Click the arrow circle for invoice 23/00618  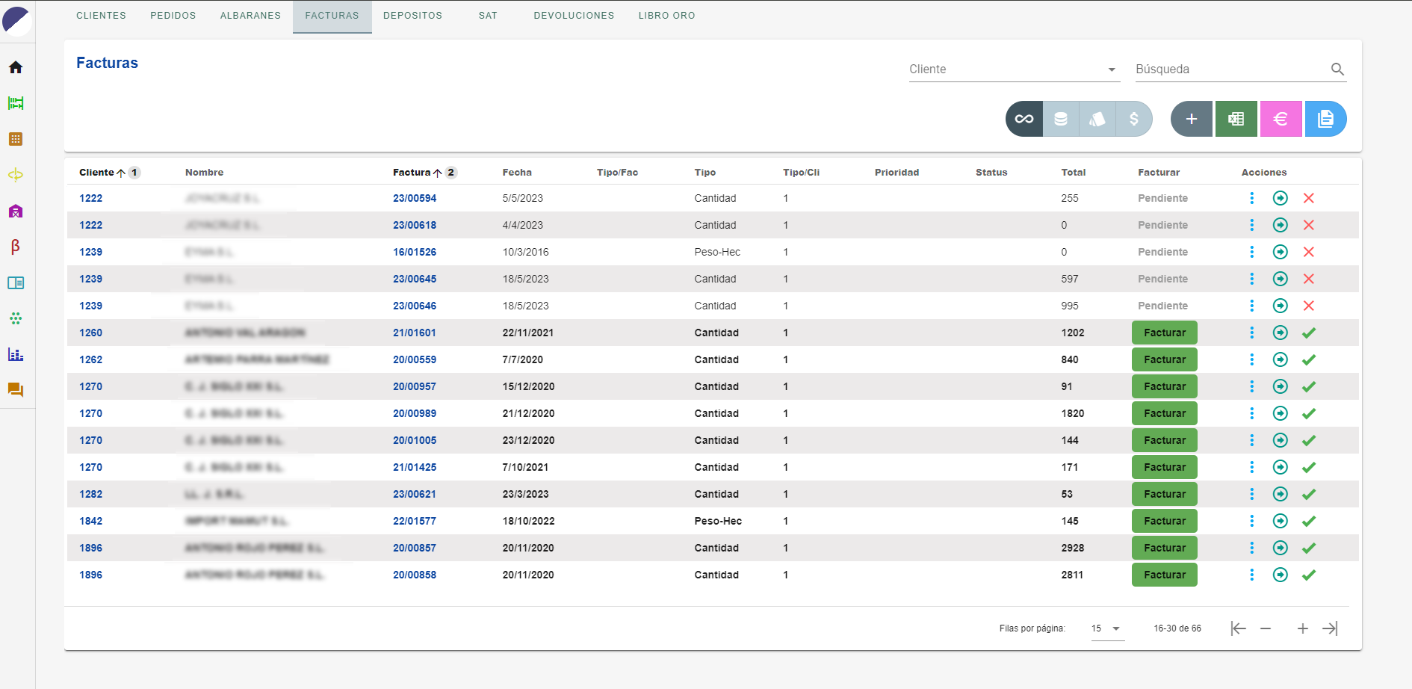[x=1281, y=225]
